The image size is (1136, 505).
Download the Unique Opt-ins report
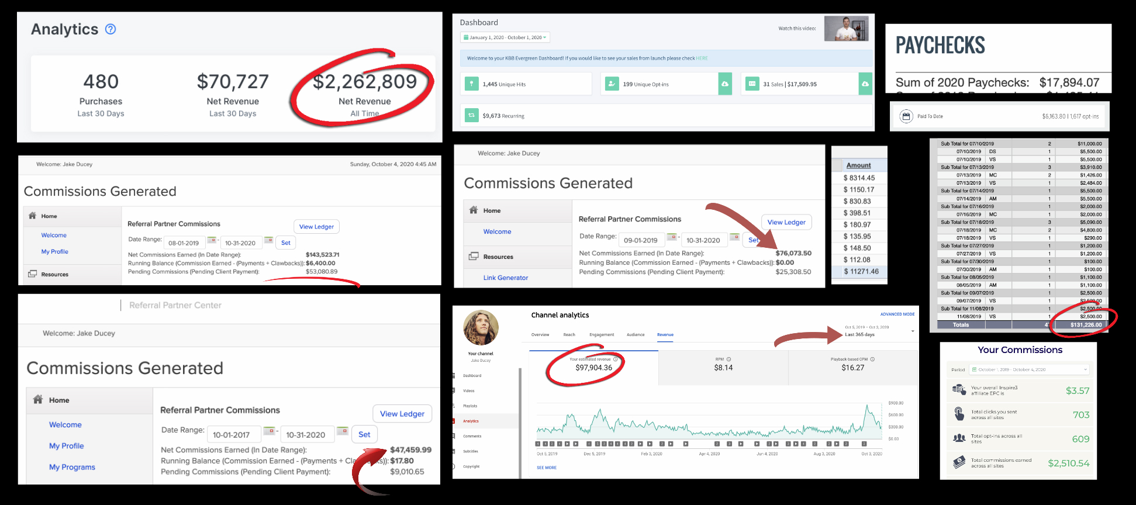725,84
